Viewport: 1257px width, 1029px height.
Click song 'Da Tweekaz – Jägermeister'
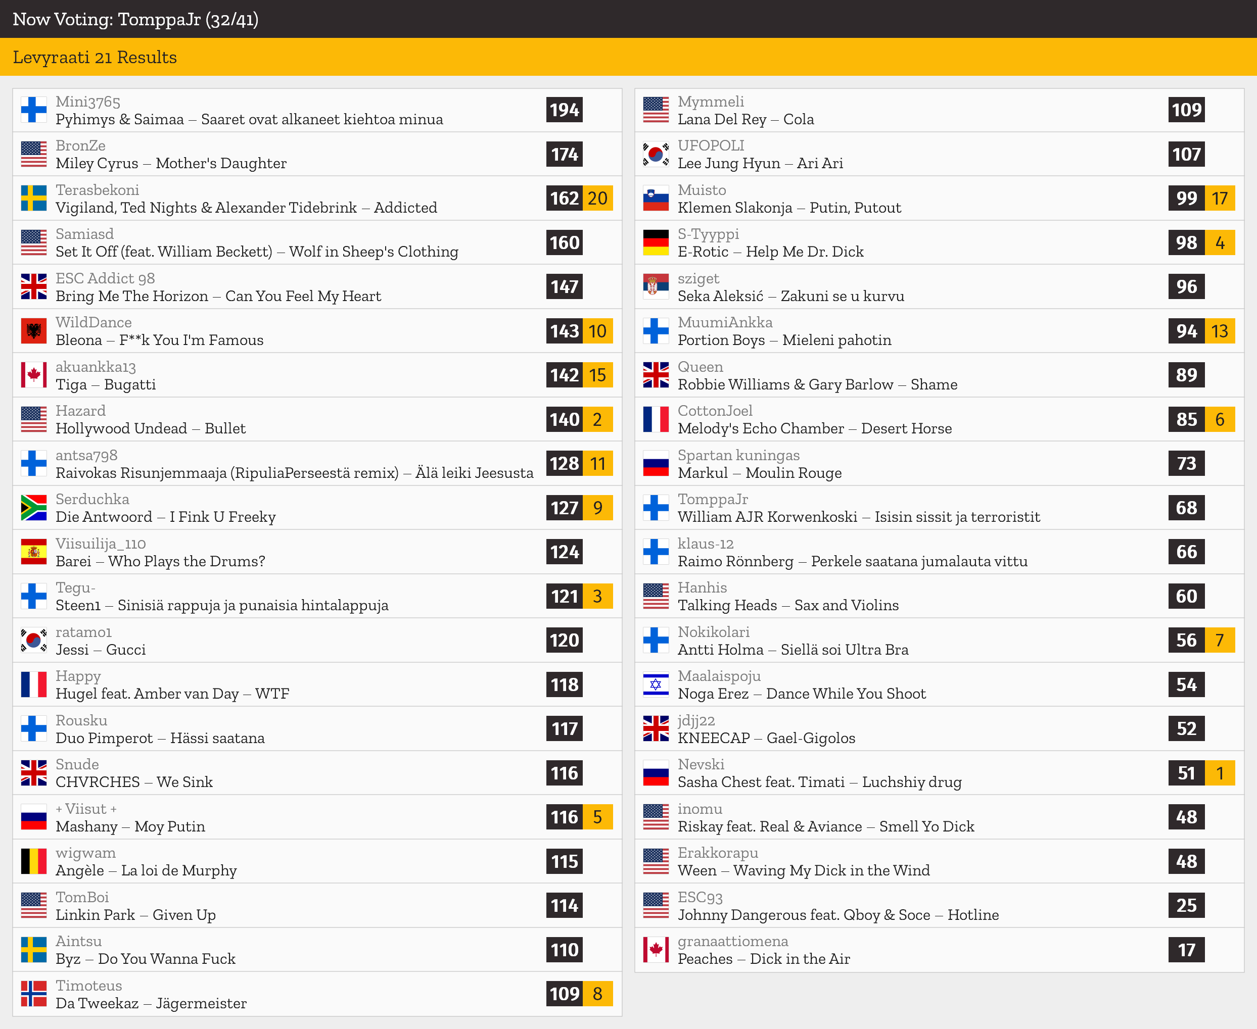(151, 1004)
